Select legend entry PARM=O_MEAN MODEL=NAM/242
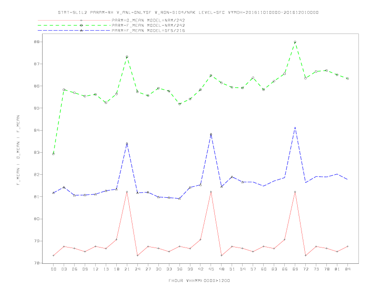This screenshot has height=293, width=379. (x=148, y=20)
